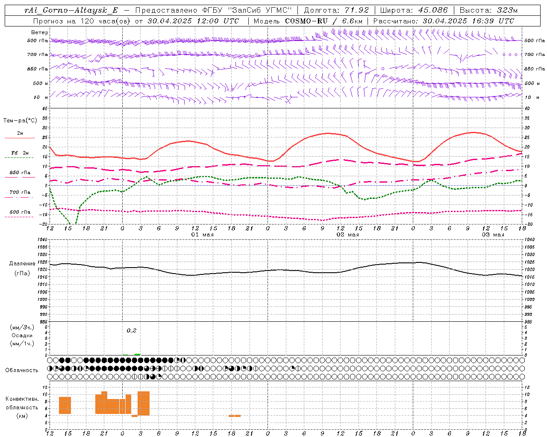Click the solid red 2м legend line
Image resolution: width=547 pixels, height=437 pixels.
point(20,138)
